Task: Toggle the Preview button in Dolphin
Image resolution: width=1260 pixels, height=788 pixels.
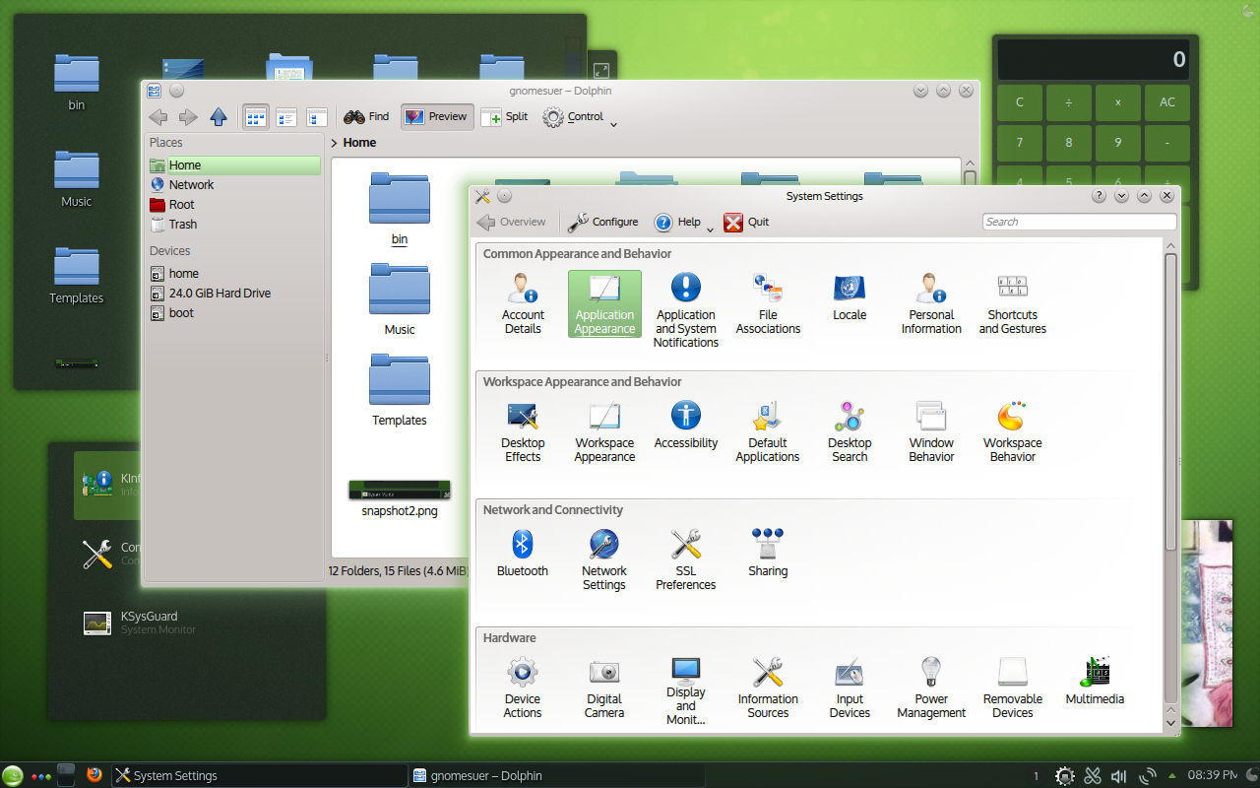Action: [x=437, y=117]
